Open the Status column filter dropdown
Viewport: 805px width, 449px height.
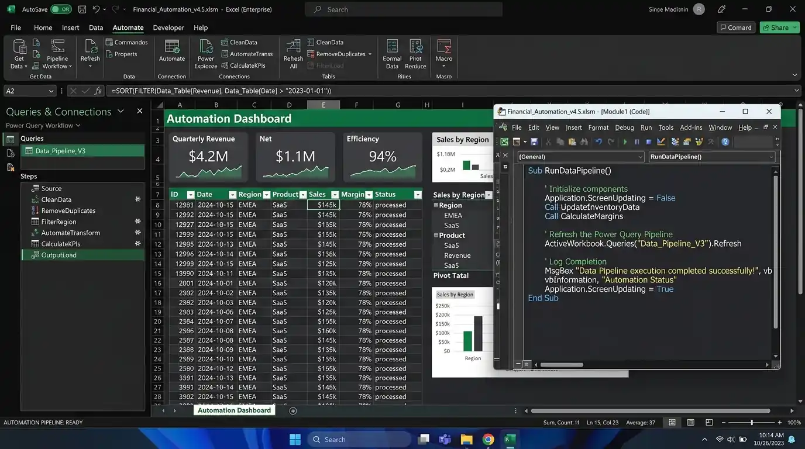pos(418,195)
